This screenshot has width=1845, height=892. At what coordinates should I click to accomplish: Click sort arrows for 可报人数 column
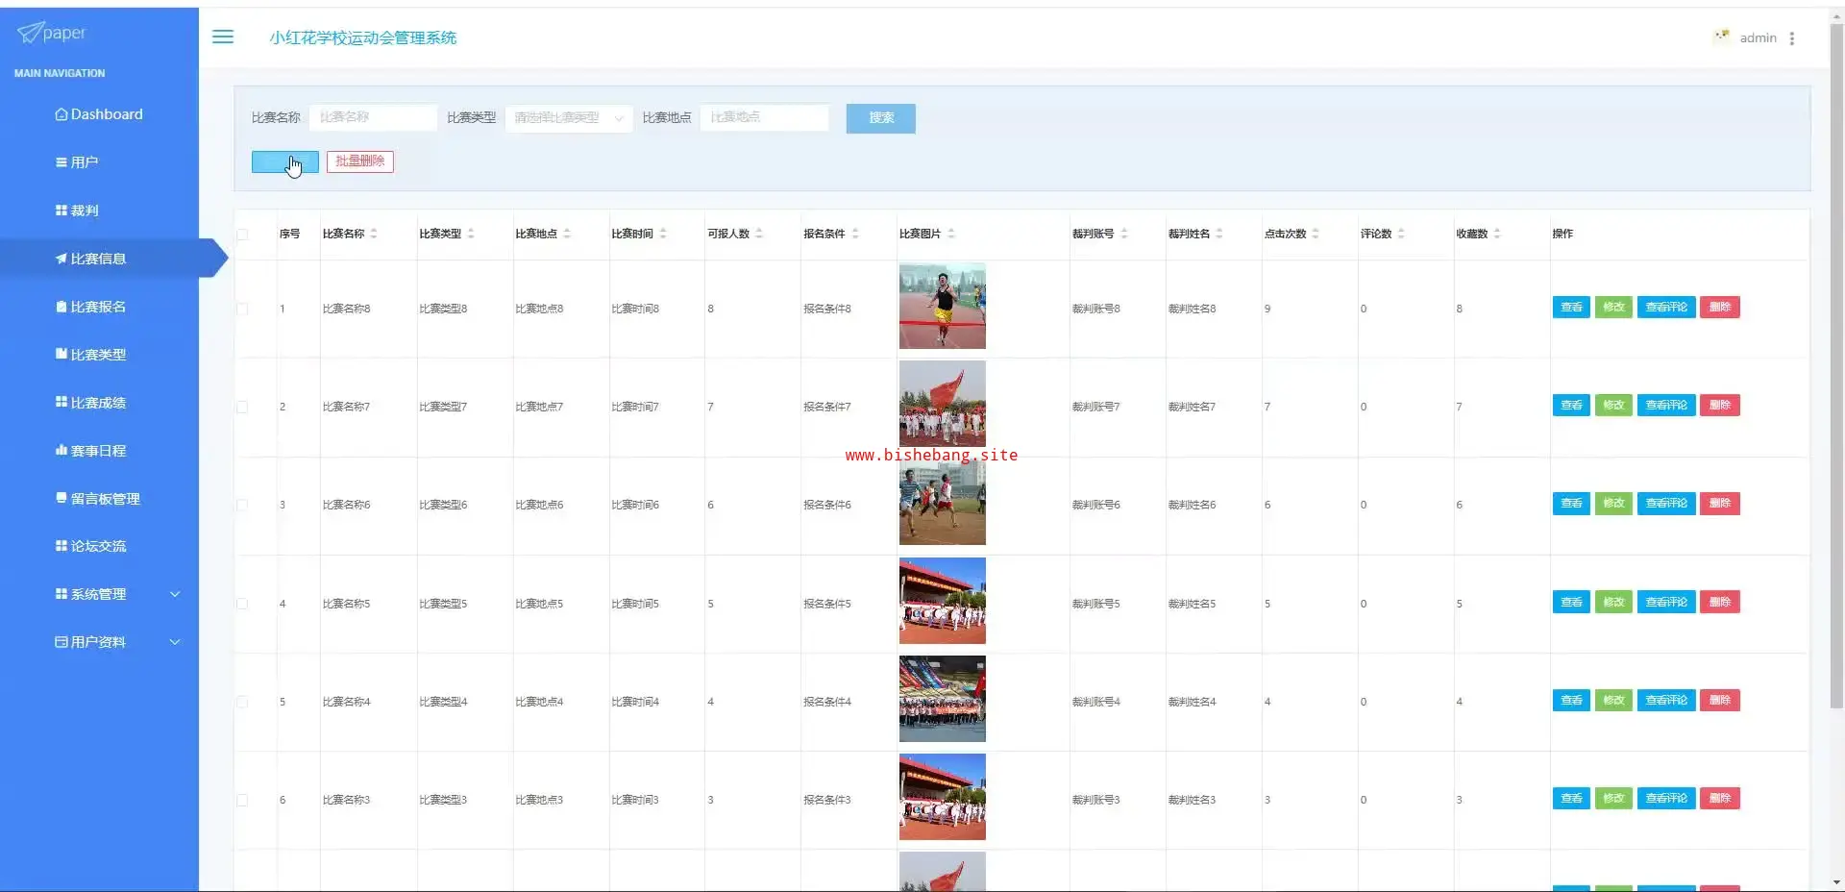point(759,234)
